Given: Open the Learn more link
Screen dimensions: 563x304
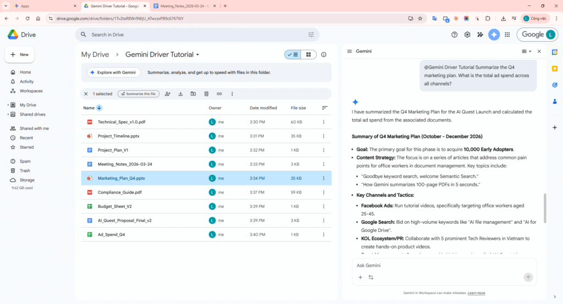Looking at the screenshot, I should tap(476, 293).
